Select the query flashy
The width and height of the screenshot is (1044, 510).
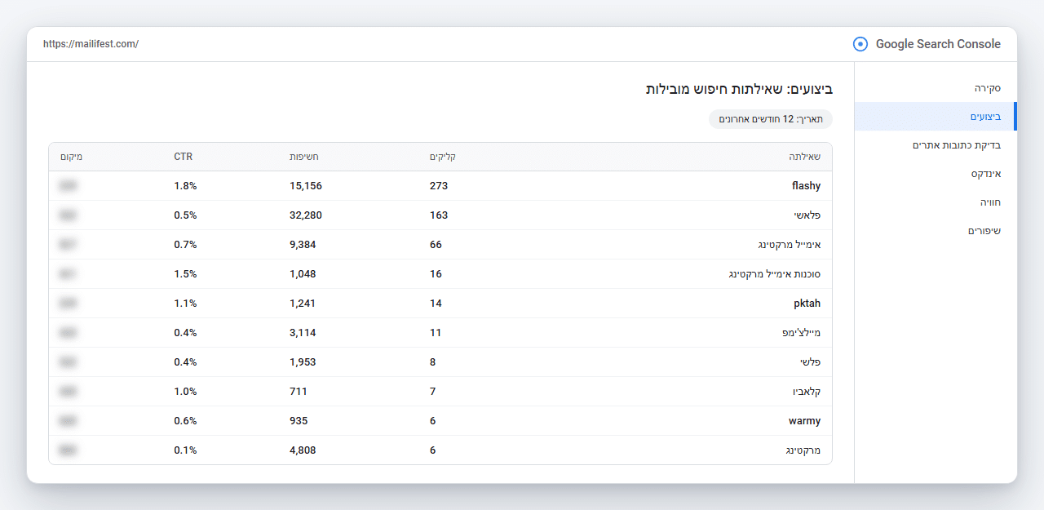pyautogui.click(x=806, y=186)
